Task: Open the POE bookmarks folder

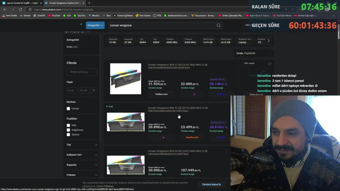Action: click(157, 16)
